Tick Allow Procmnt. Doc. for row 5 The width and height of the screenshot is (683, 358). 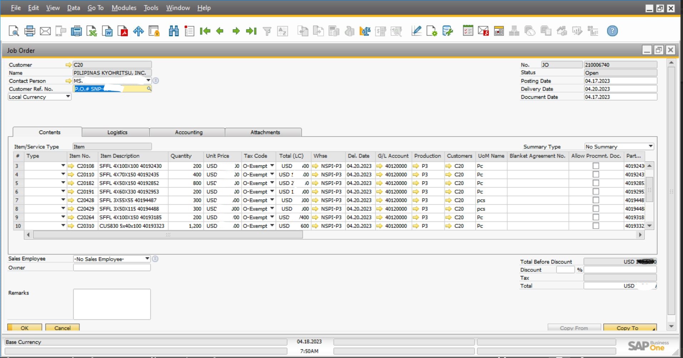(596, 183)
